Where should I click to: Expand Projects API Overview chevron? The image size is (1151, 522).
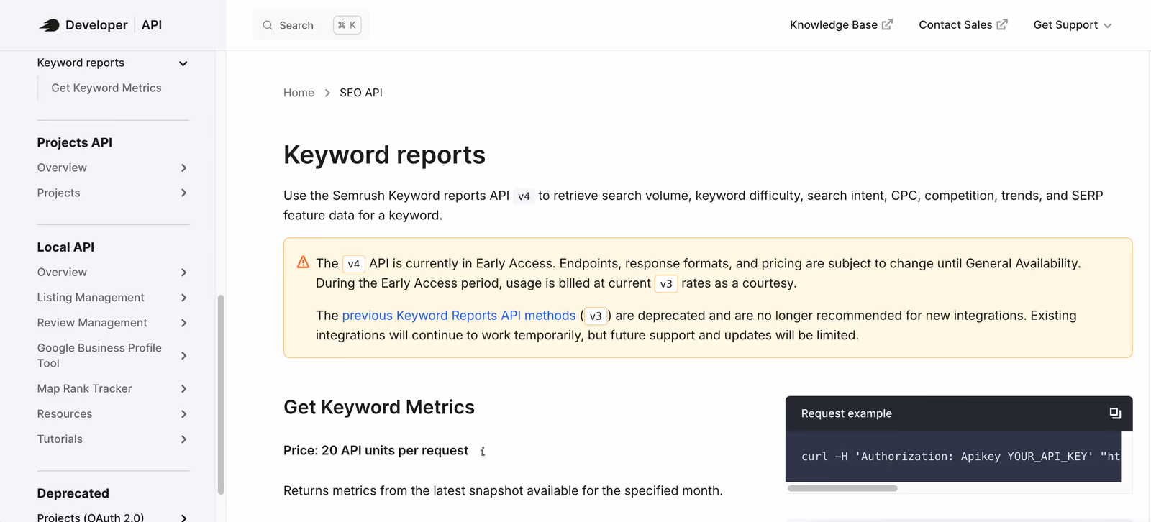point(183,168)
